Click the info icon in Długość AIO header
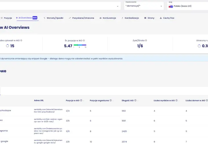Image resolution: width=208 pixels, height=144 pixels. 135,100
